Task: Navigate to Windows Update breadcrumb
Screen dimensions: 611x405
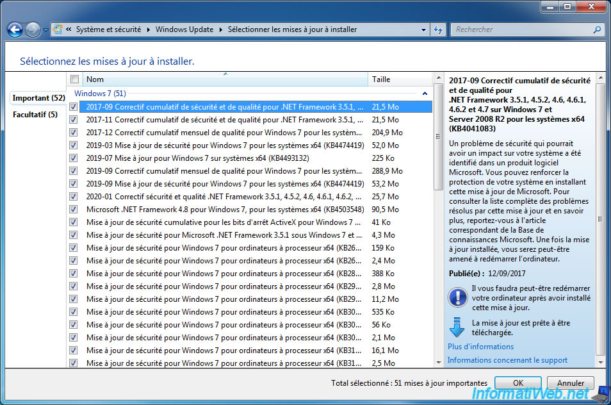Action: [184, 29]
